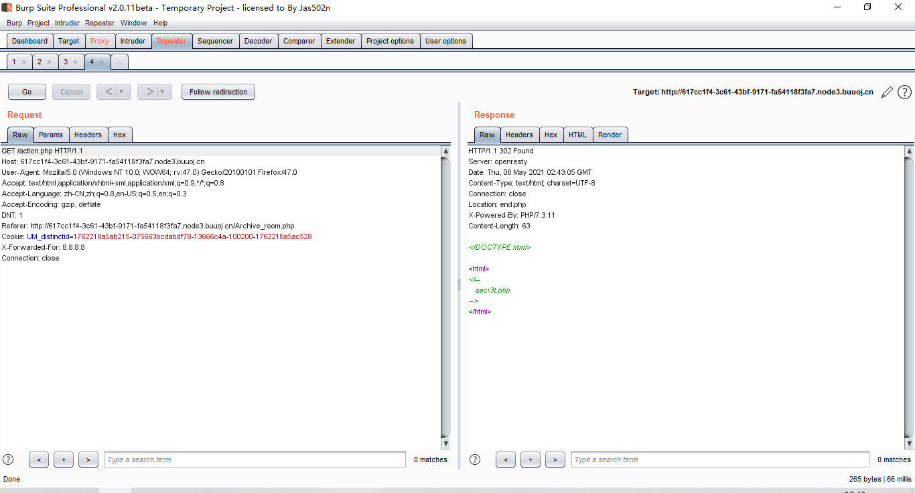Select request Hex tab
The width and height of the screenshot is (915, 493).
pyautogui.click(x=119, y=135)
